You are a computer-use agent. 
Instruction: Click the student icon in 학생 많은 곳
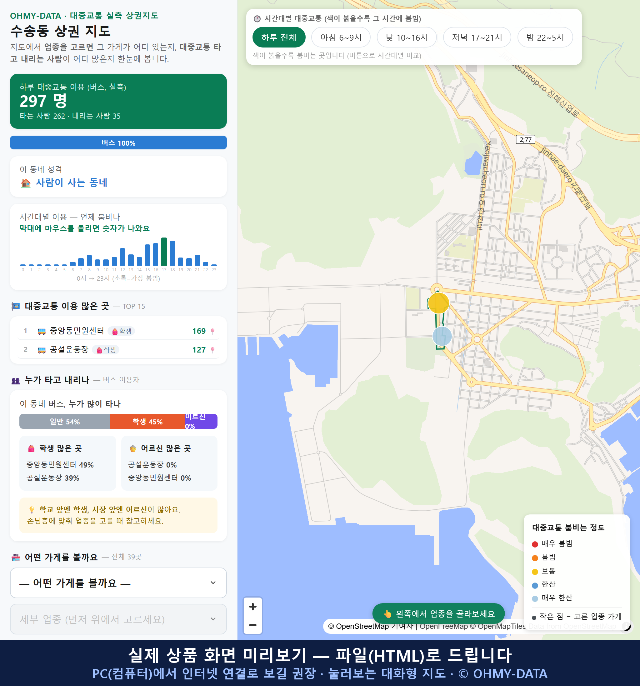(x=31, y=448)
